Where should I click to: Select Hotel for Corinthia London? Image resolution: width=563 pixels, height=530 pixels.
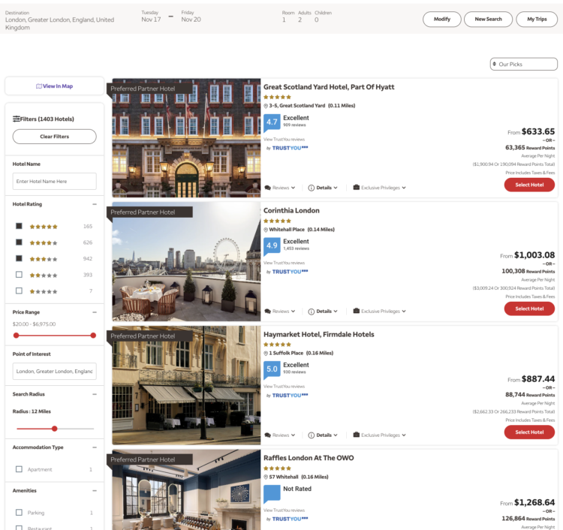point(529,309)
